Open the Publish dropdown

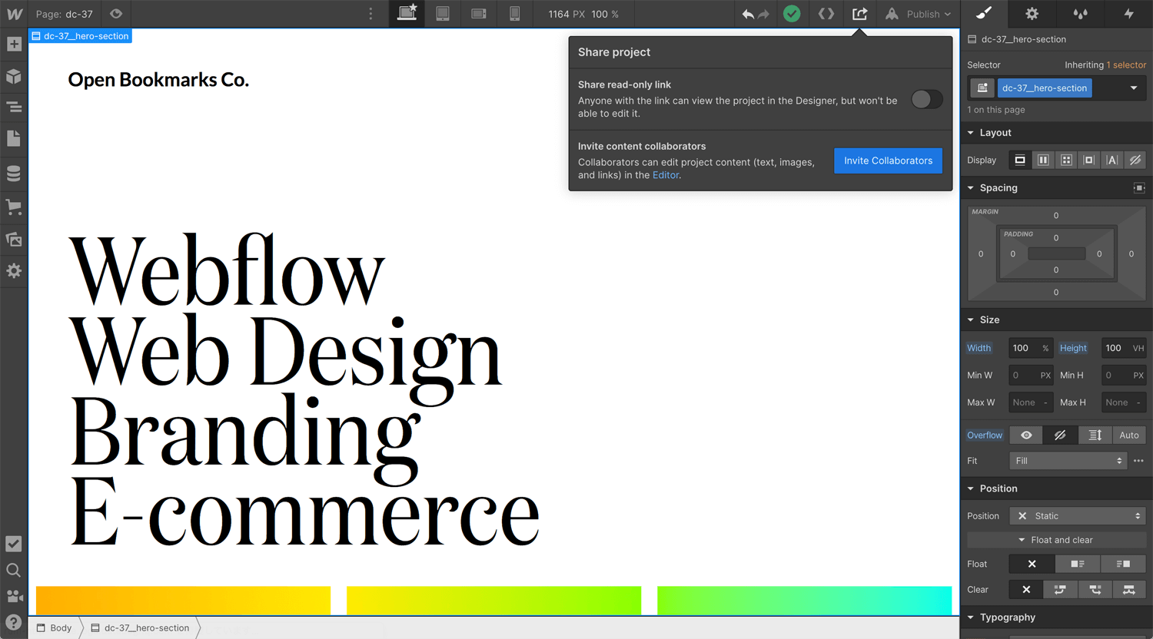tap(919, 14)
